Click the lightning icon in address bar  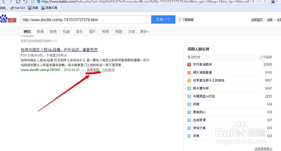[x=253, y=2]
